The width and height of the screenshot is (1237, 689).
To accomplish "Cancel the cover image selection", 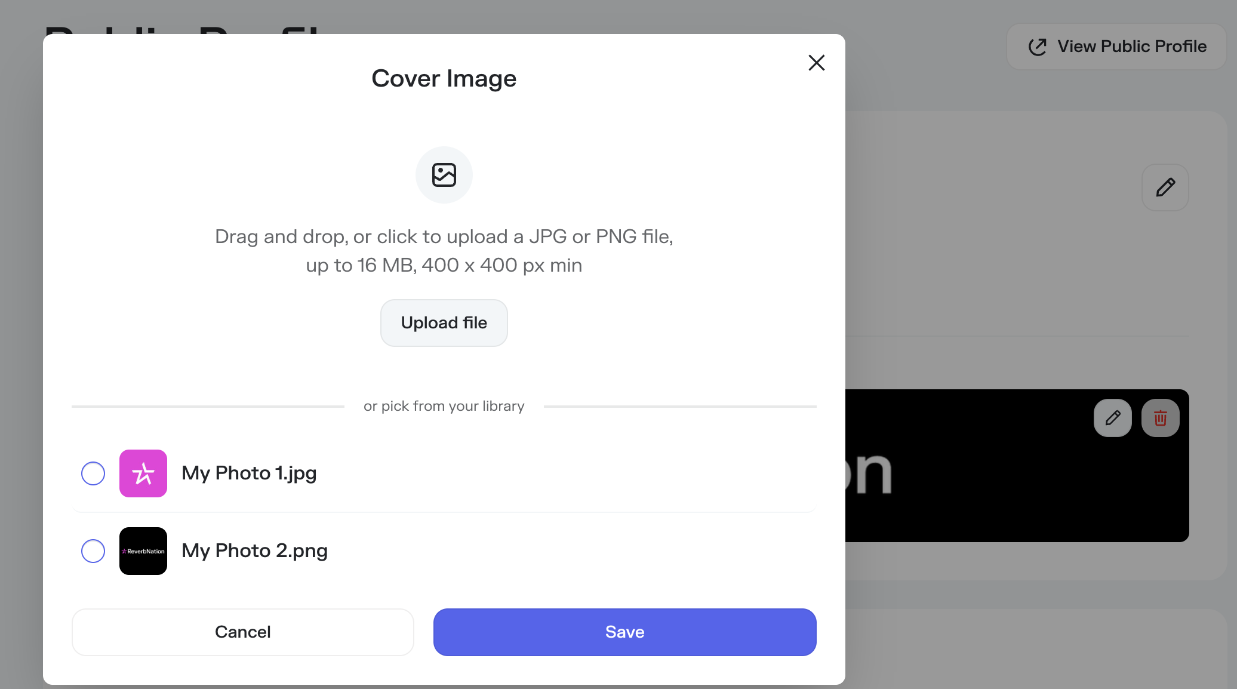I will pyautogui.click(x=243, y=632).
